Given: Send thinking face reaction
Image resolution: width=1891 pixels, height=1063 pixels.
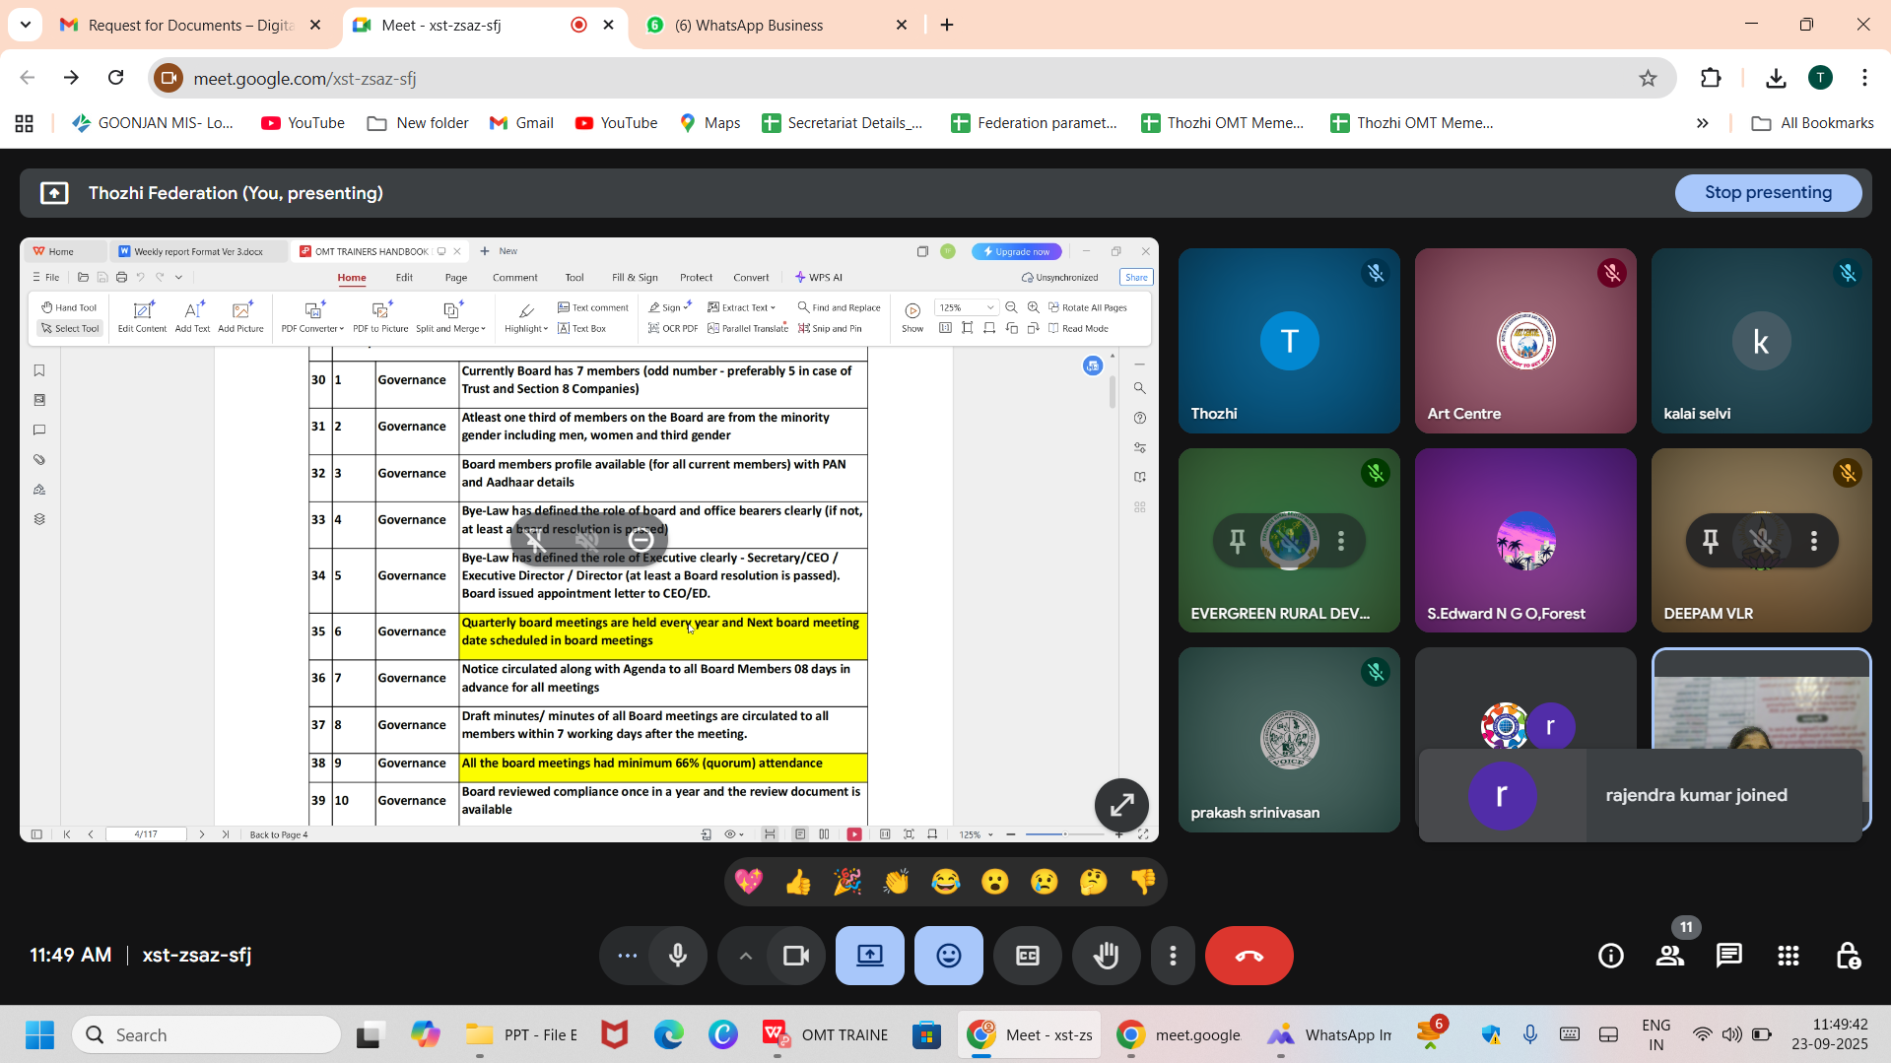Looking at the screenshot, I should click(x=1094, y=881).
